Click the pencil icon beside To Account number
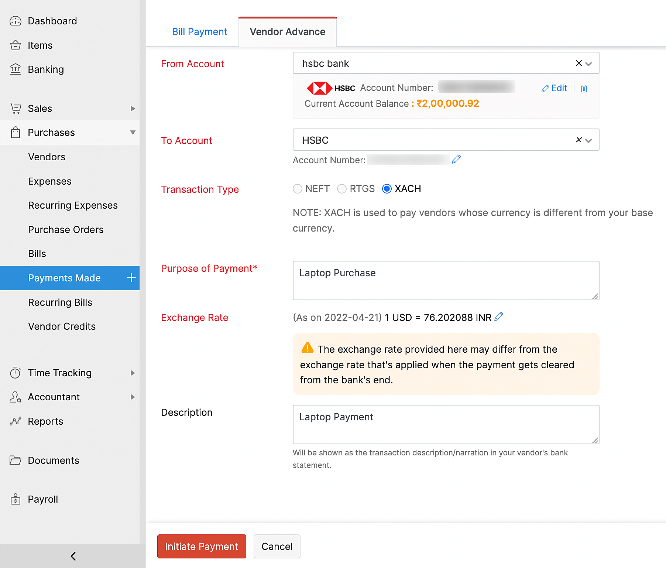Screen dimensions: 666x568 [x=456, y=160]
